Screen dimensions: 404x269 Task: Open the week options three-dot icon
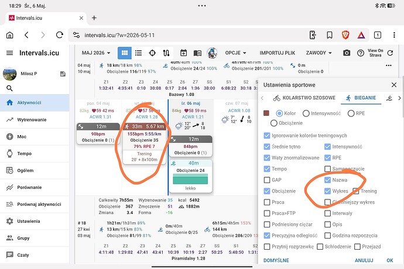(x=389, y=65)
